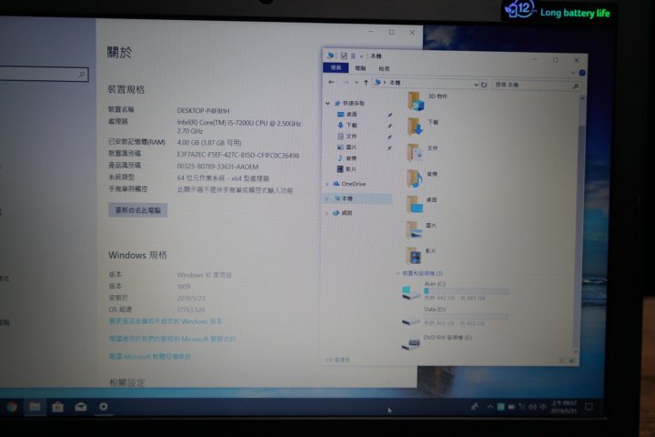
Task: Open File Explorer help button
Action: pyautogui.click(x=582, y=73)
